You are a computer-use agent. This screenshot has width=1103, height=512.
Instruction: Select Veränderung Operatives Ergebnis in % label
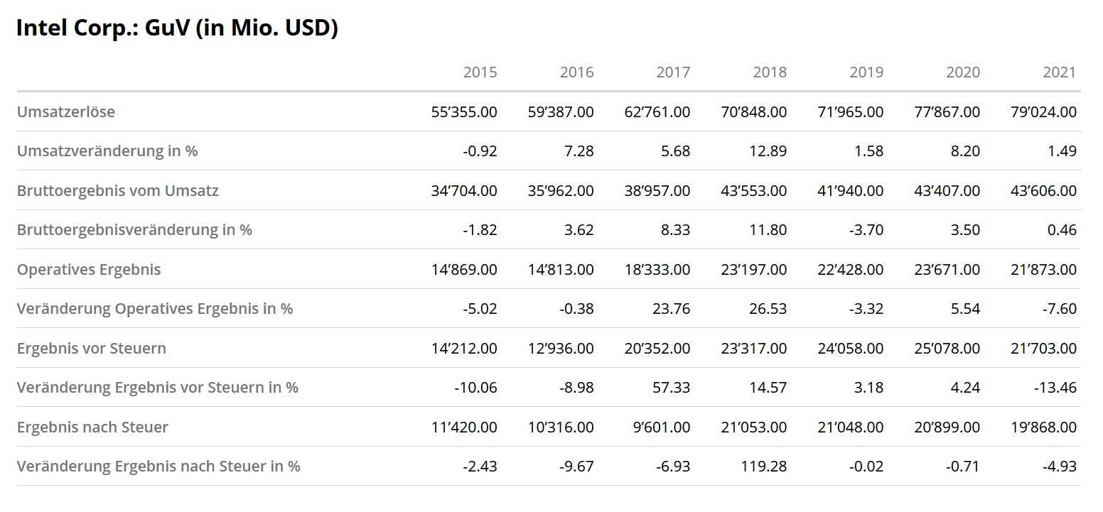click(155, 309)
